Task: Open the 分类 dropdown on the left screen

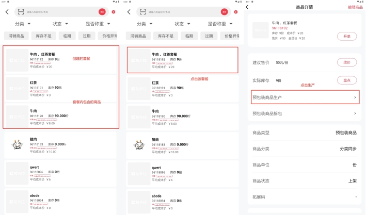Action: pyautogui.click(x=22, y=24)
